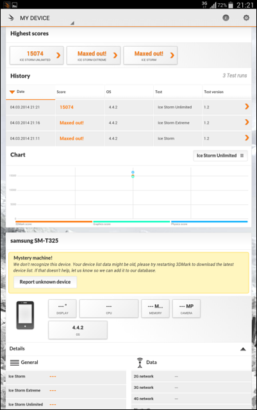Open details arrow for Ice Storm Extreme run
This screenshot has height=410, width=257.
coord(247,122)
